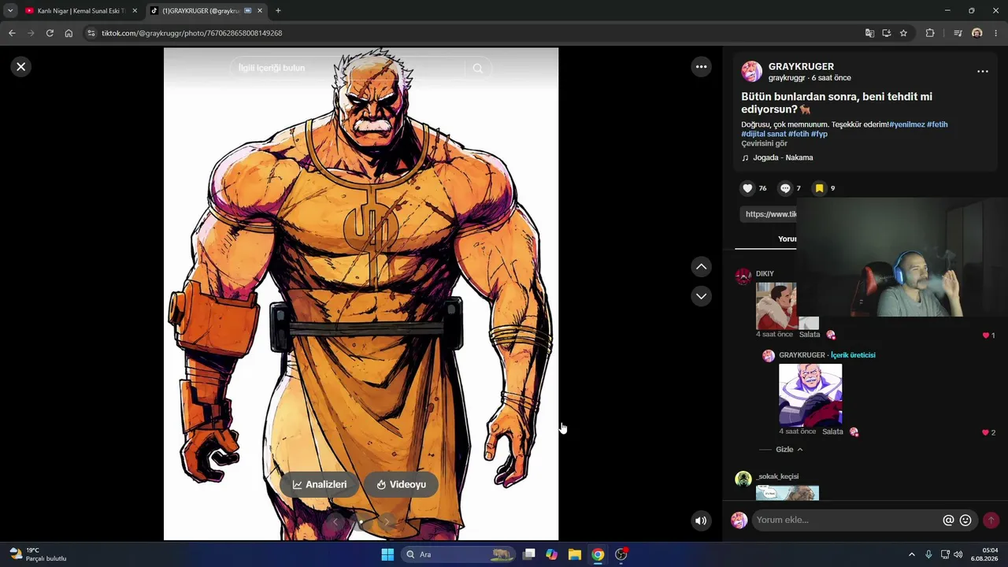Open the post panel's three-dot menu

[982, 71]
